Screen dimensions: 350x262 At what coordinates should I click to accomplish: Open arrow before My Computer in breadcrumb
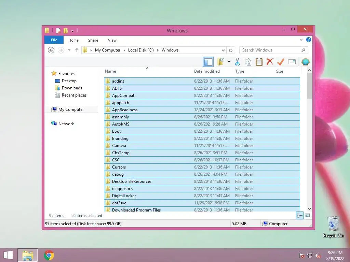coord(91,50)
